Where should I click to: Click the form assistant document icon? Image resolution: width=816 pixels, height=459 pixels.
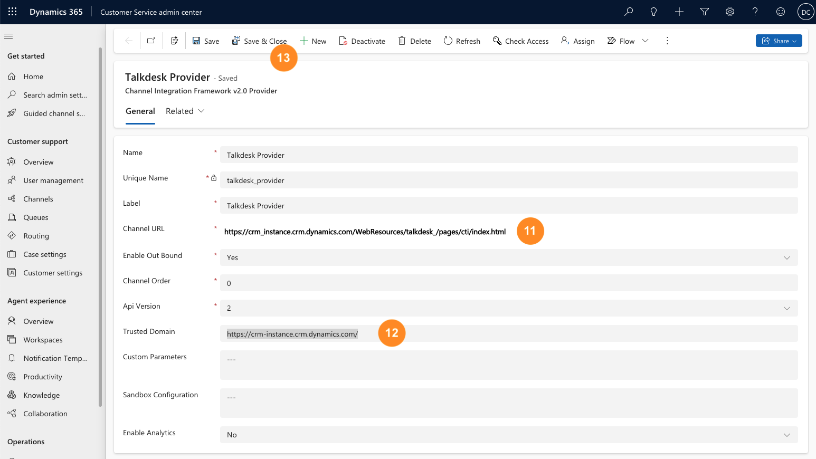(175, 41)
